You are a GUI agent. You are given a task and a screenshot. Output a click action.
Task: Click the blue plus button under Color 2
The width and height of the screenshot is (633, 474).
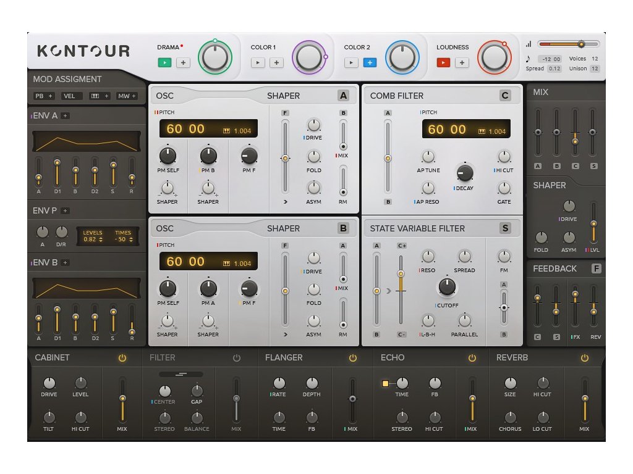click(370, 62)
